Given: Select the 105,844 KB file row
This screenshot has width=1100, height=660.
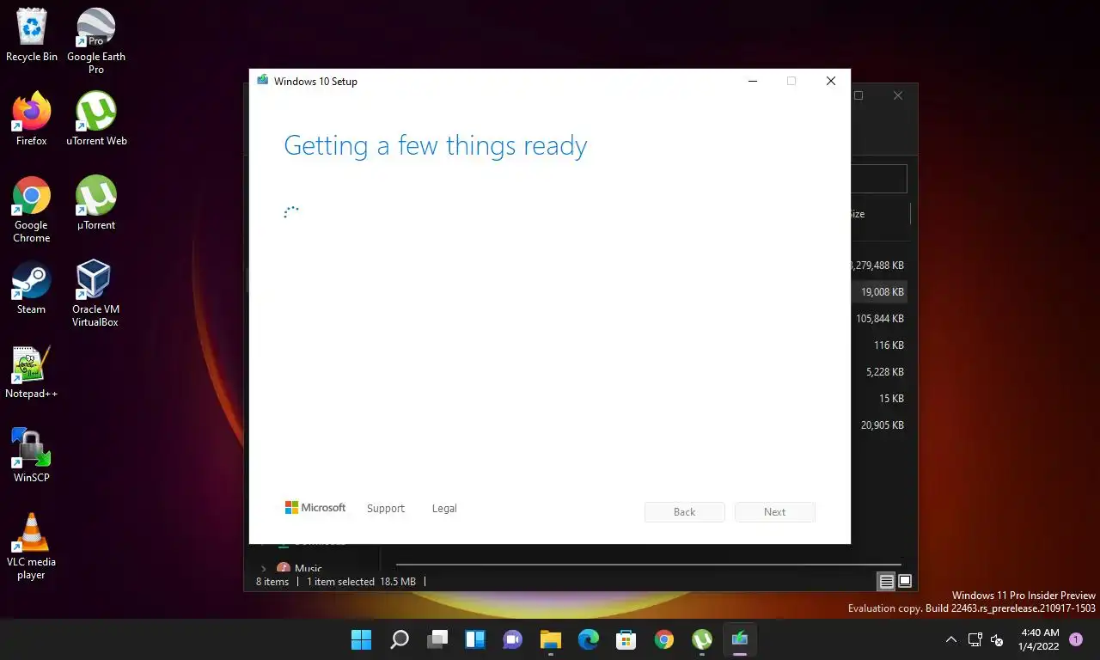Looking at the screenshot, I should click(879, 319).
